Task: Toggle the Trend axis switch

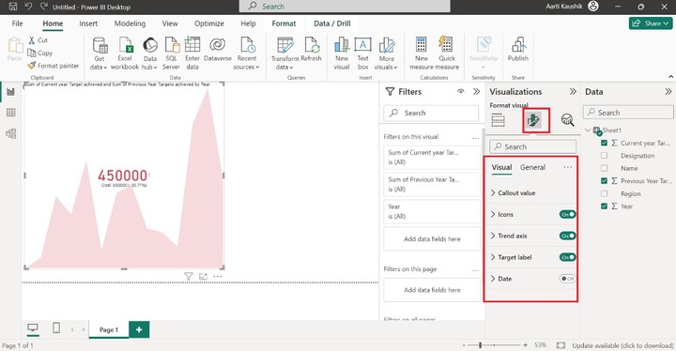Action: pyautogui.click(x=567, y=236)
